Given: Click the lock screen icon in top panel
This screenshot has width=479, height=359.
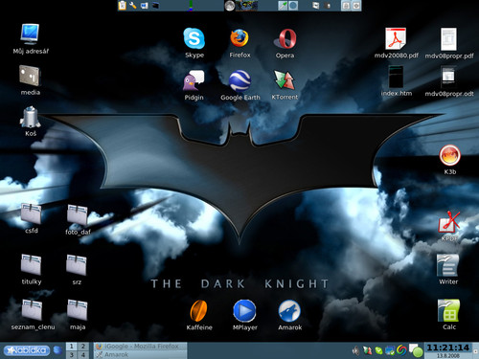Looking at the screenshot, I should [346, 6].
